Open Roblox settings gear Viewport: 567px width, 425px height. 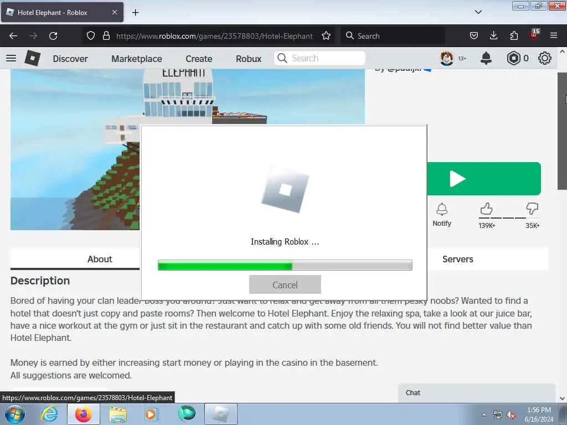[545, 58]
